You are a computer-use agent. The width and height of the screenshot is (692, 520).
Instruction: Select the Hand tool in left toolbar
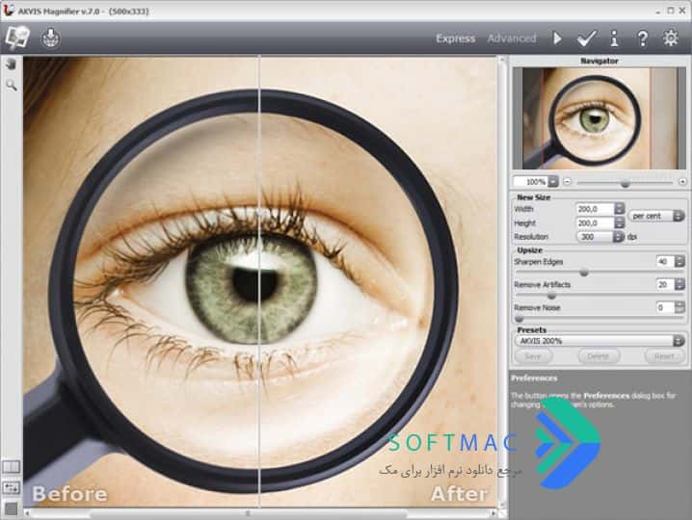click(11, 64)
